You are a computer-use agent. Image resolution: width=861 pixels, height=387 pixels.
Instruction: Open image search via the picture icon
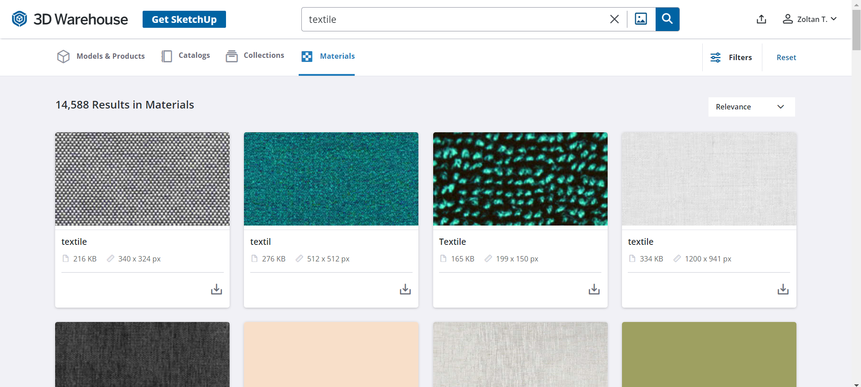tap(641, 19)
